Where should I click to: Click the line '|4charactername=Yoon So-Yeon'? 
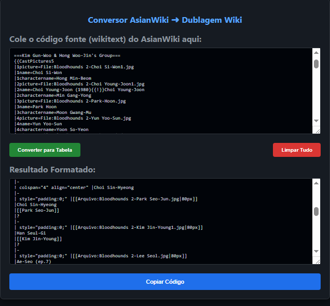tap(51, 129)
